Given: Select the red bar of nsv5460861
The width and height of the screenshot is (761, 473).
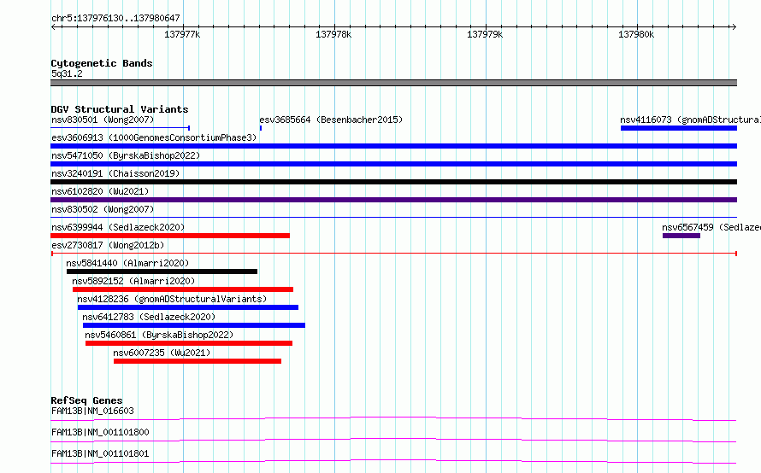Looking at the screenshot, I should point(189,343).
